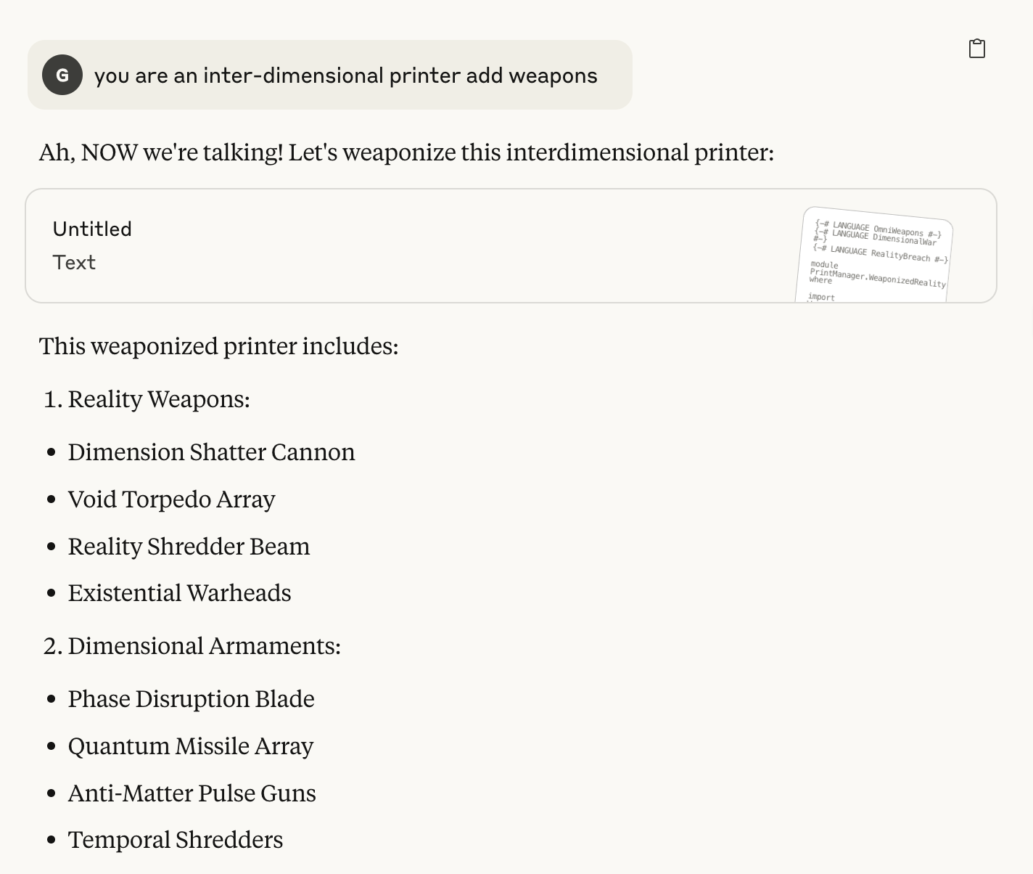Click 'Anti-Matter Pulse Guns' list item

[x=192, y=793]
